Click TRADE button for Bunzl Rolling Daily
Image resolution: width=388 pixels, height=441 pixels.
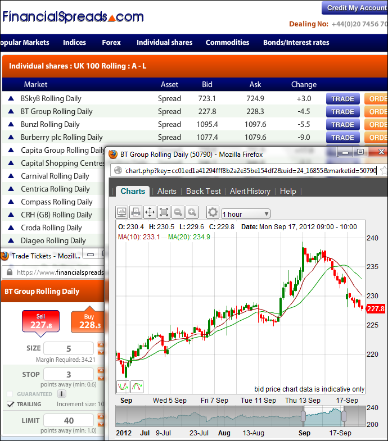(342, 125)
